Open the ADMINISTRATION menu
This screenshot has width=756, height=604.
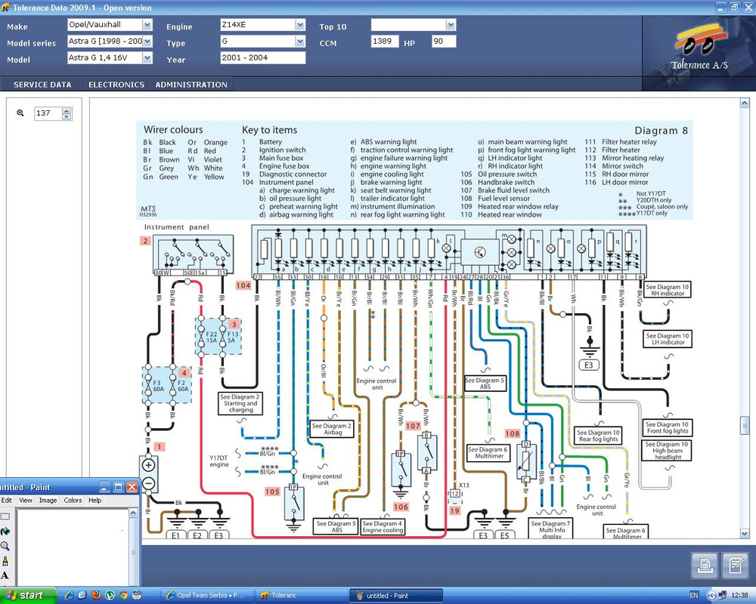pos(191,85)
